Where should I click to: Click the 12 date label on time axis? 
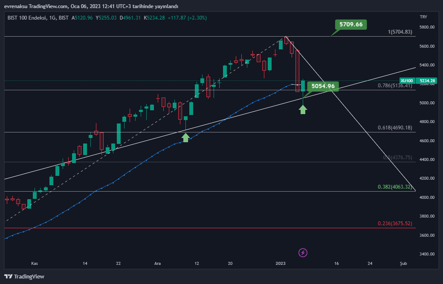point(197,264)
